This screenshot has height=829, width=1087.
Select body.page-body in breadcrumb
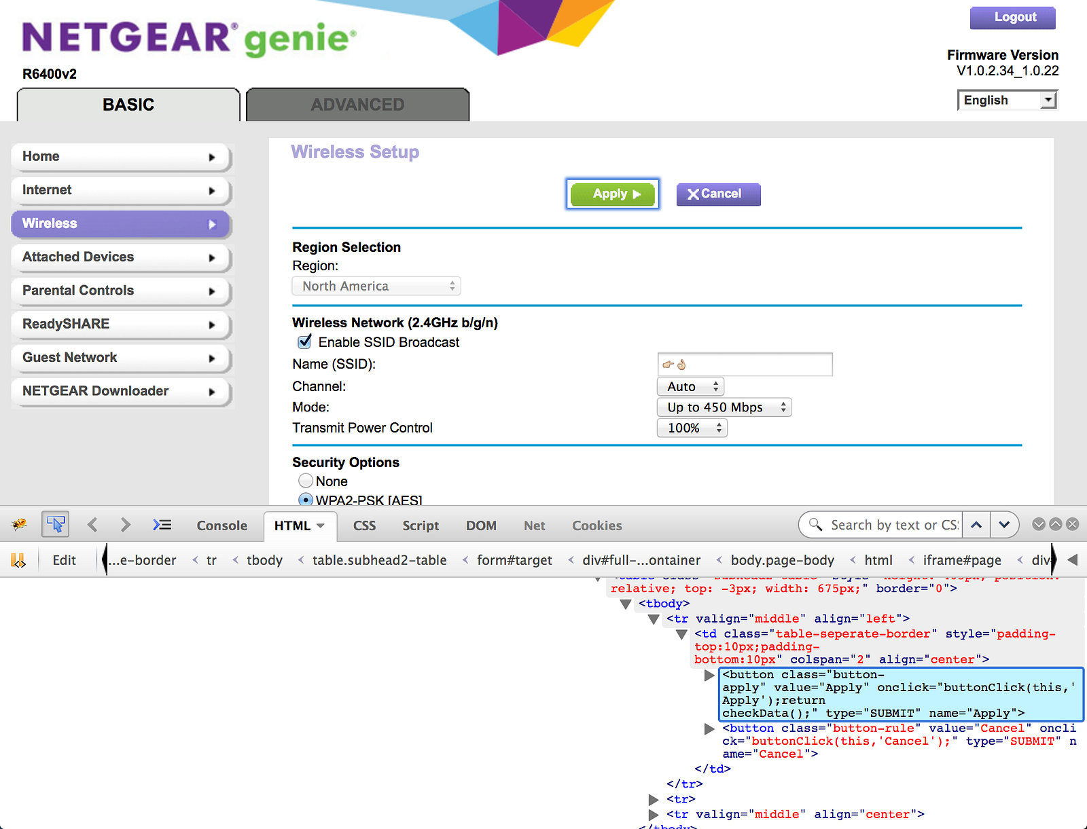(782, 560)
